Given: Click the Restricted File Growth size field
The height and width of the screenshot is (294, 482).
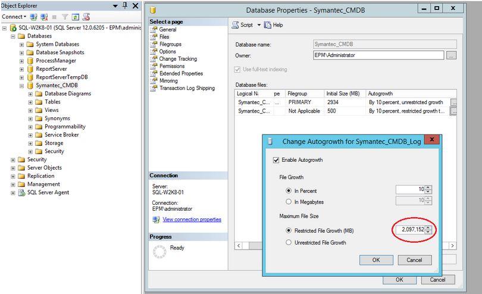Looking at the screenshot, I should [410, 230].
